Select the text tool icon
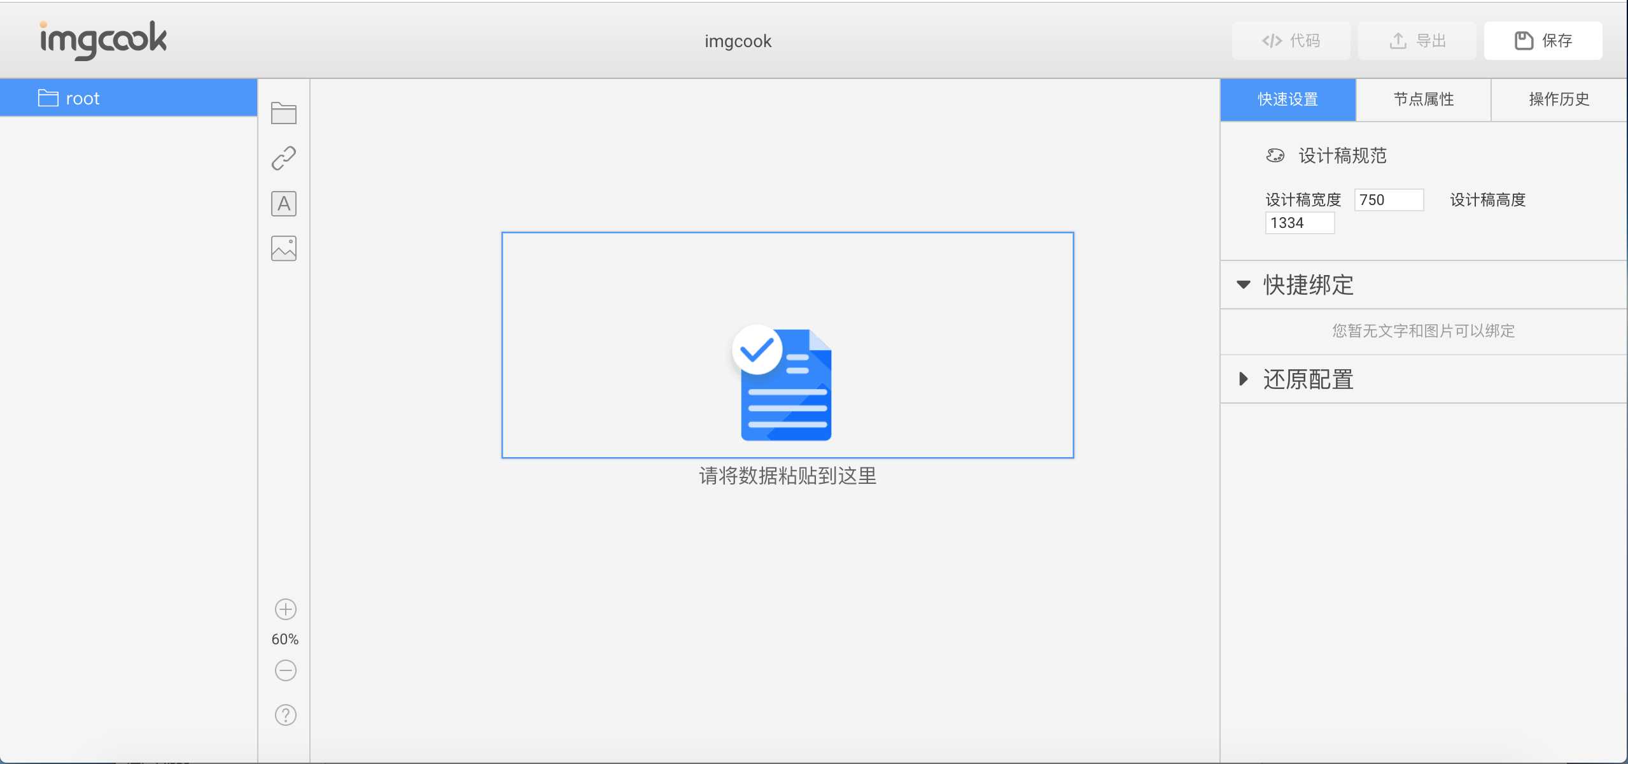The width and height of the screenshot is (1628, 764). coord(284,204)
